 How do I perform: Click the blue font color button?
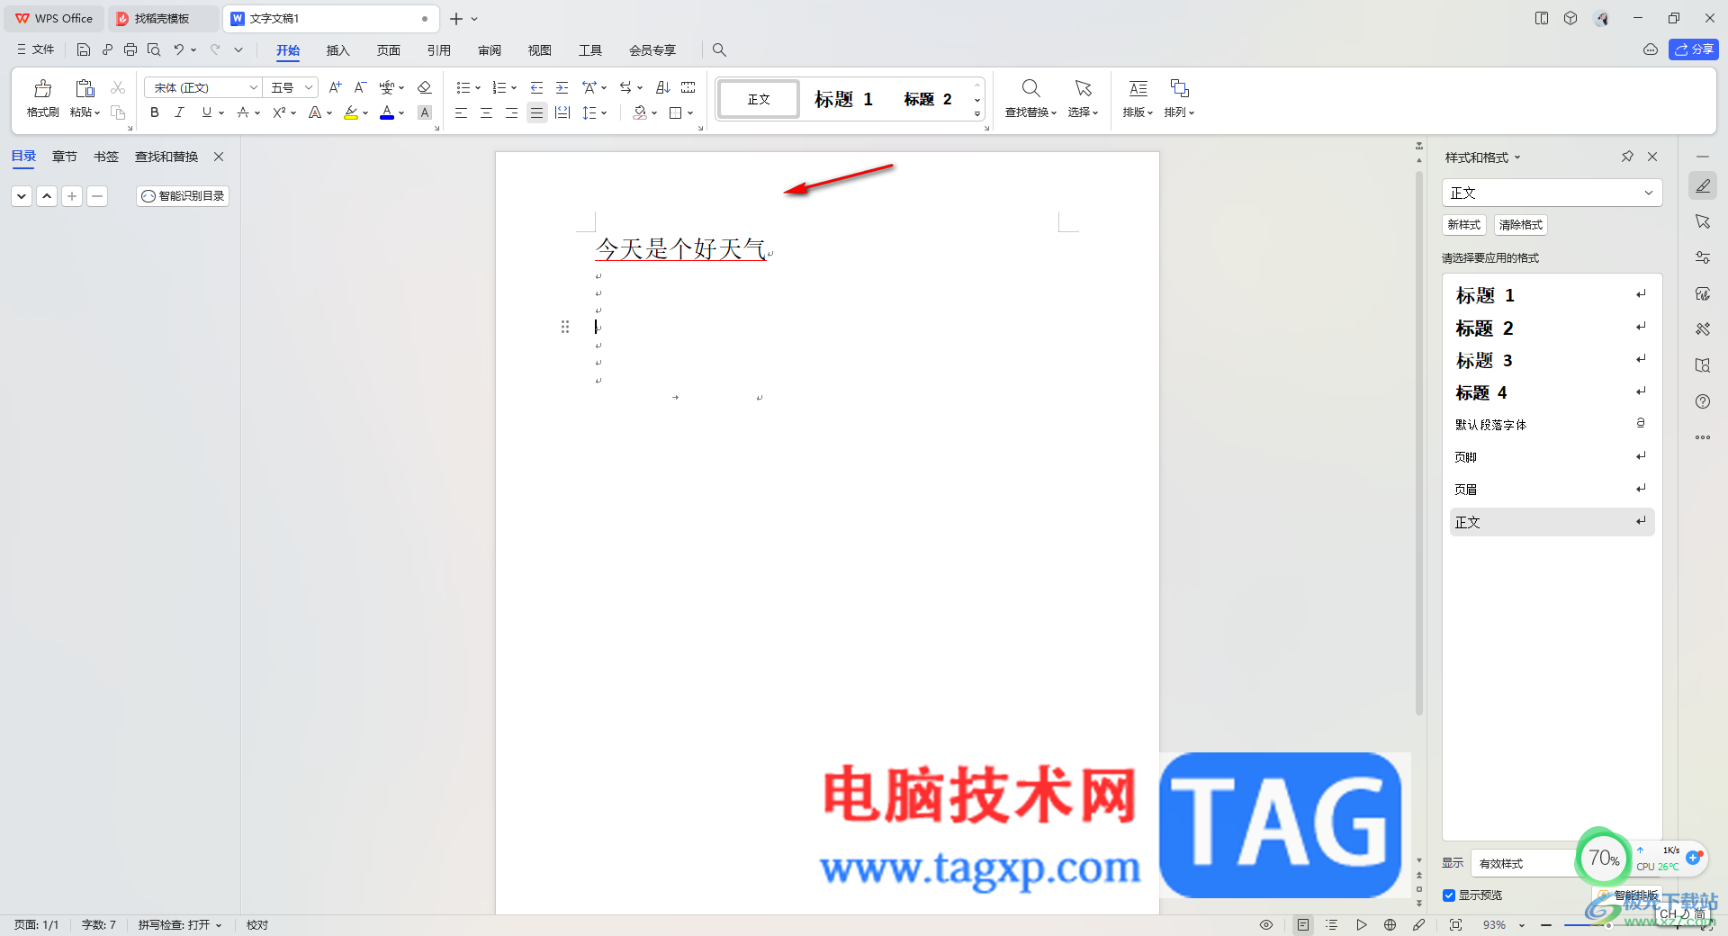click(x=387, y=112)
